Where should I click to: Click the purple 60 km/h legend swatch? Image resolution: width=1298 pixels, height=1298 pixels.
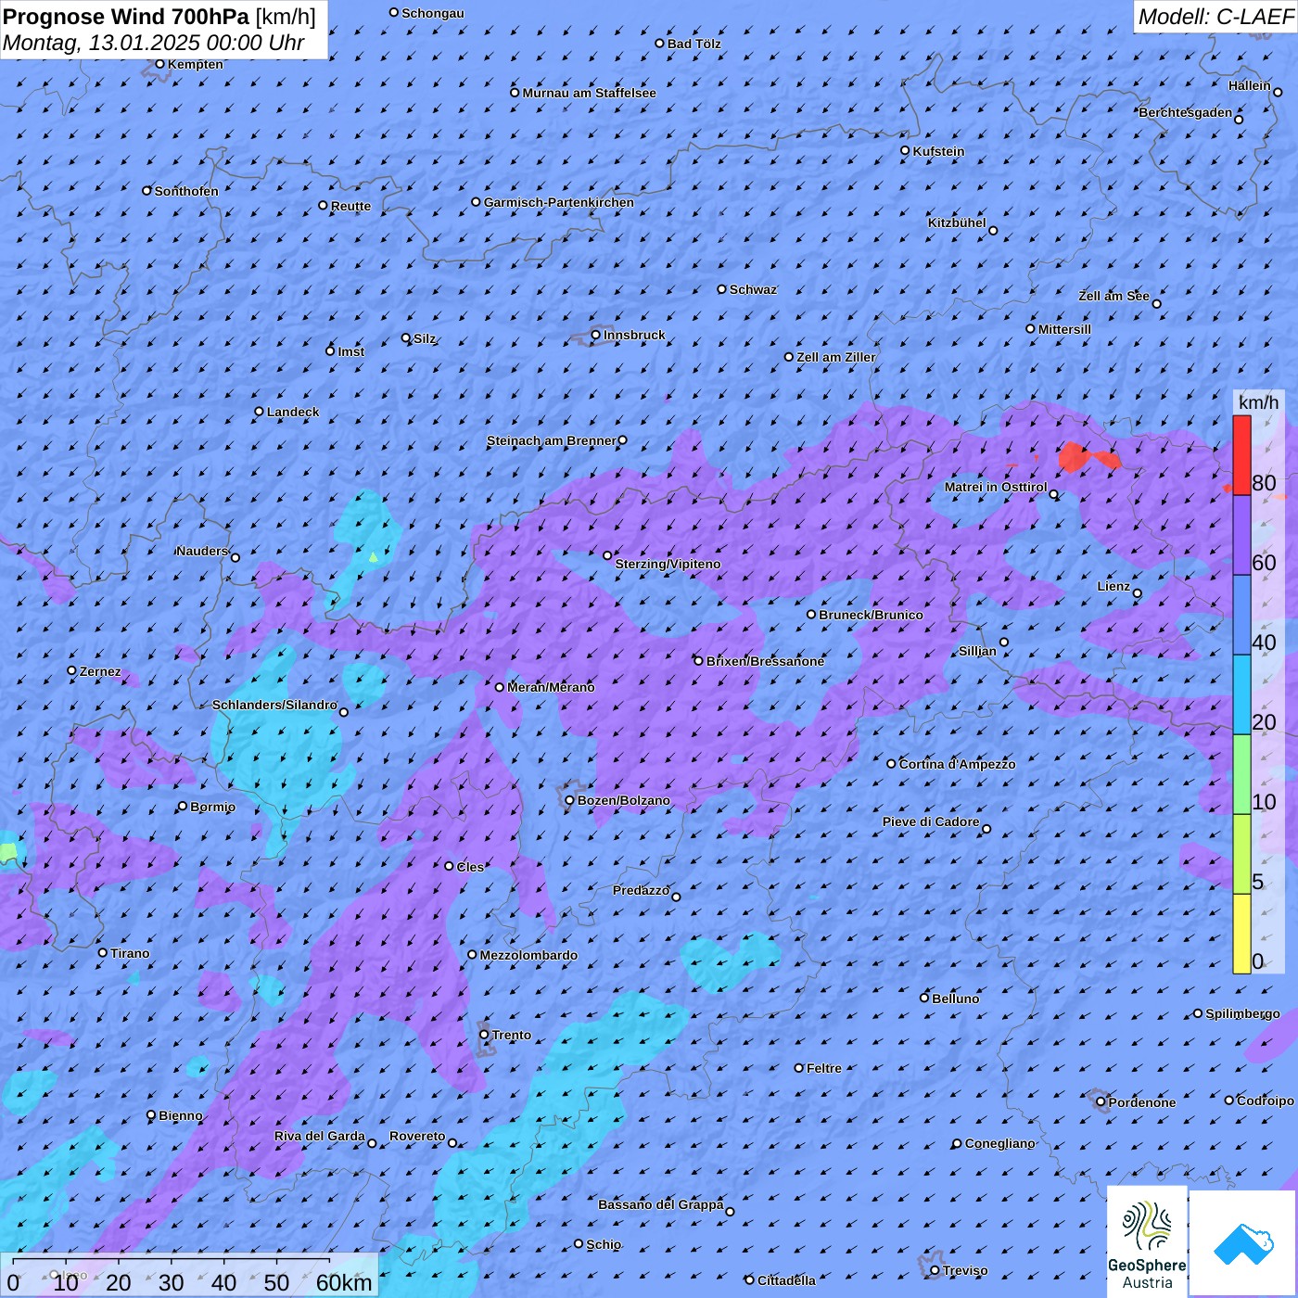1241,535
